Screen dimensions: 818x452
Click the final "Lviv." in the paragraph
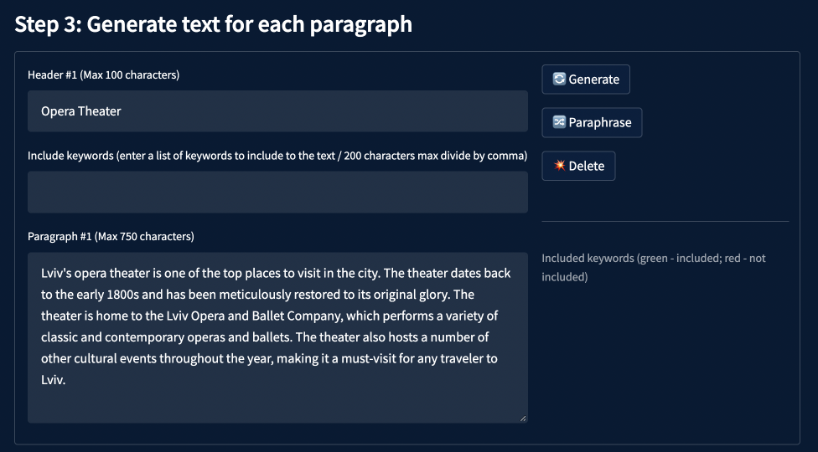click(x=53, y=379)
